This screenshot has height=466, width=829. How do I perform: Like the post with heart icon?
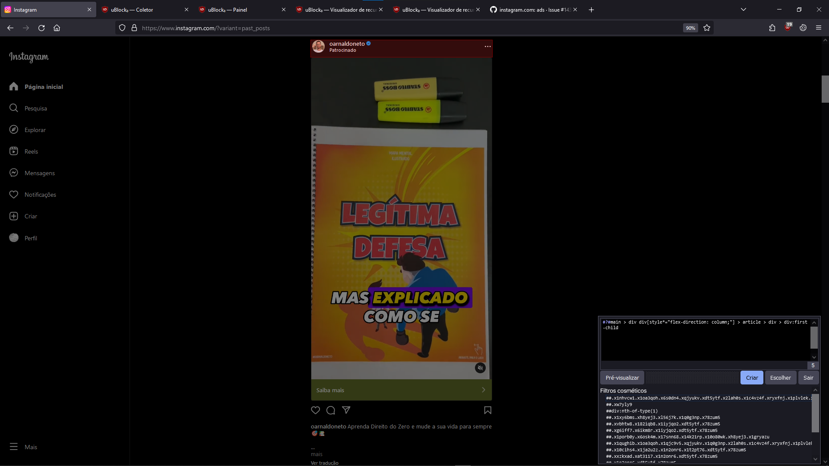pos(316,410)
